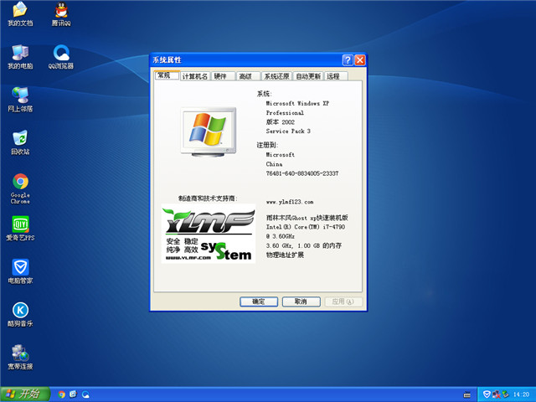
Task: Click the 制造商和技术支持商 label
Action: tap(208, 198)
